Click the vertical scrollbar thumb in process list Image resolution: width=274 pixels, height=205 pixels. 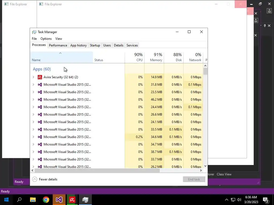click(205, 71)
